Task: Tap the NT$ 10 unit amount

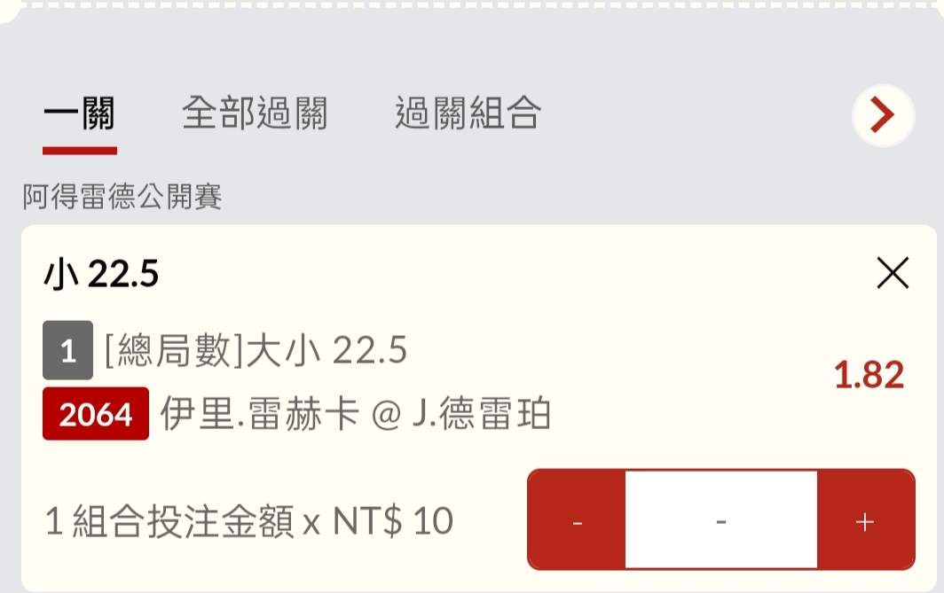Action: click(393, 522)
